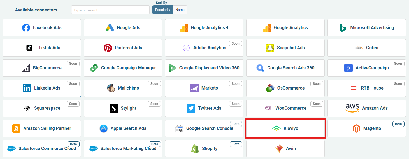
Task: Click the Magento logo icon
Action: click(x=356, y=128)
